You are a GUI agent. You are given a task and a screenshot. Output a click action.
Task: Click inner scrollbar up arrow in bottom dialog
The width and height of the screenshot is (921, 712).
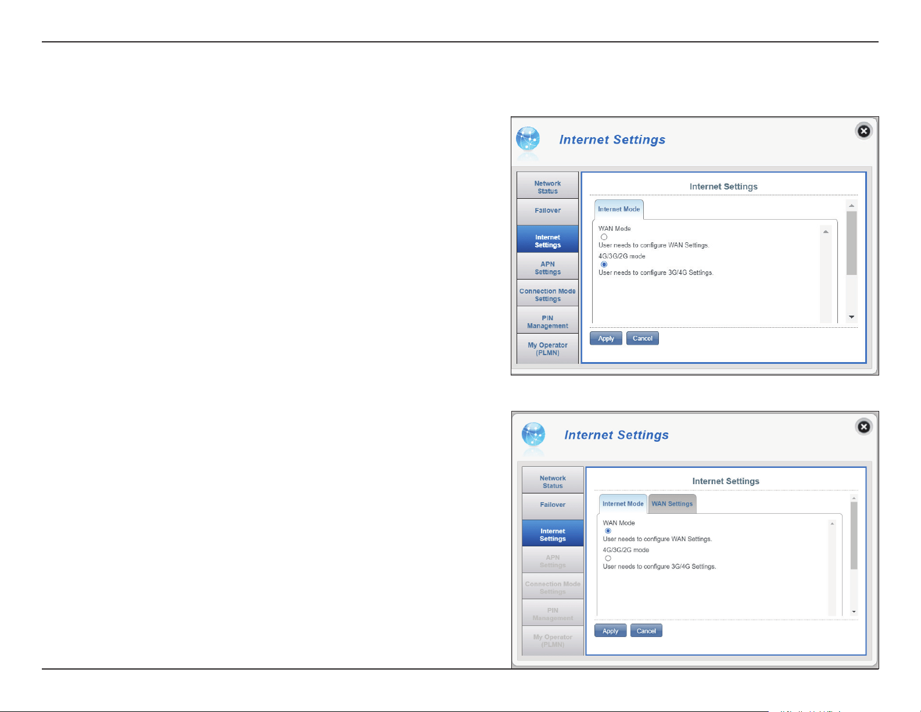point(832,524)
